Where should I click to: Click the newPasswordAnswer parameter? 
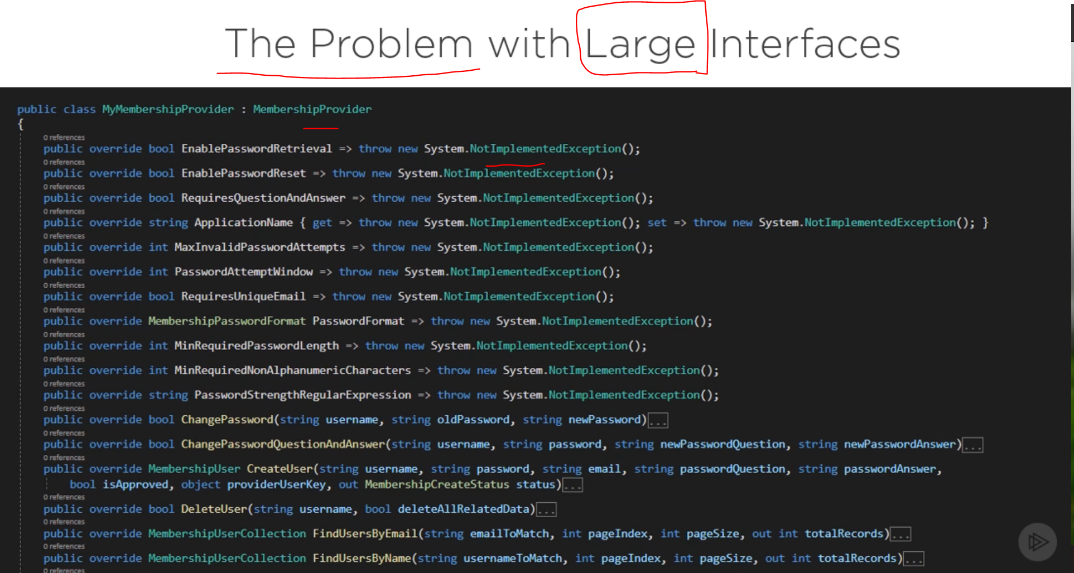pyautogui.click(x=899, y=444)
